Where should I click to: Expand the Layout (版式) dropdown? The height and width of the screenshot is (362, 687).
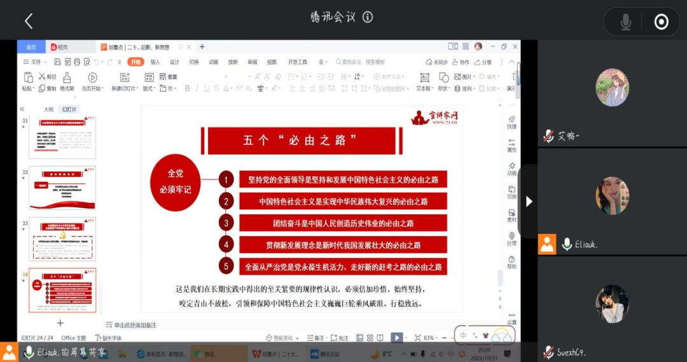(x=149, y=88)
